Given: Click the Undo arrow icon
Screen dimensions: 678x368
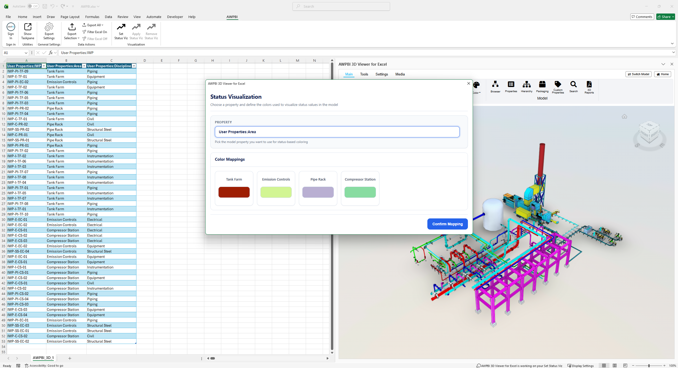Looking at the screenshot, I should [x=52, y=6].
